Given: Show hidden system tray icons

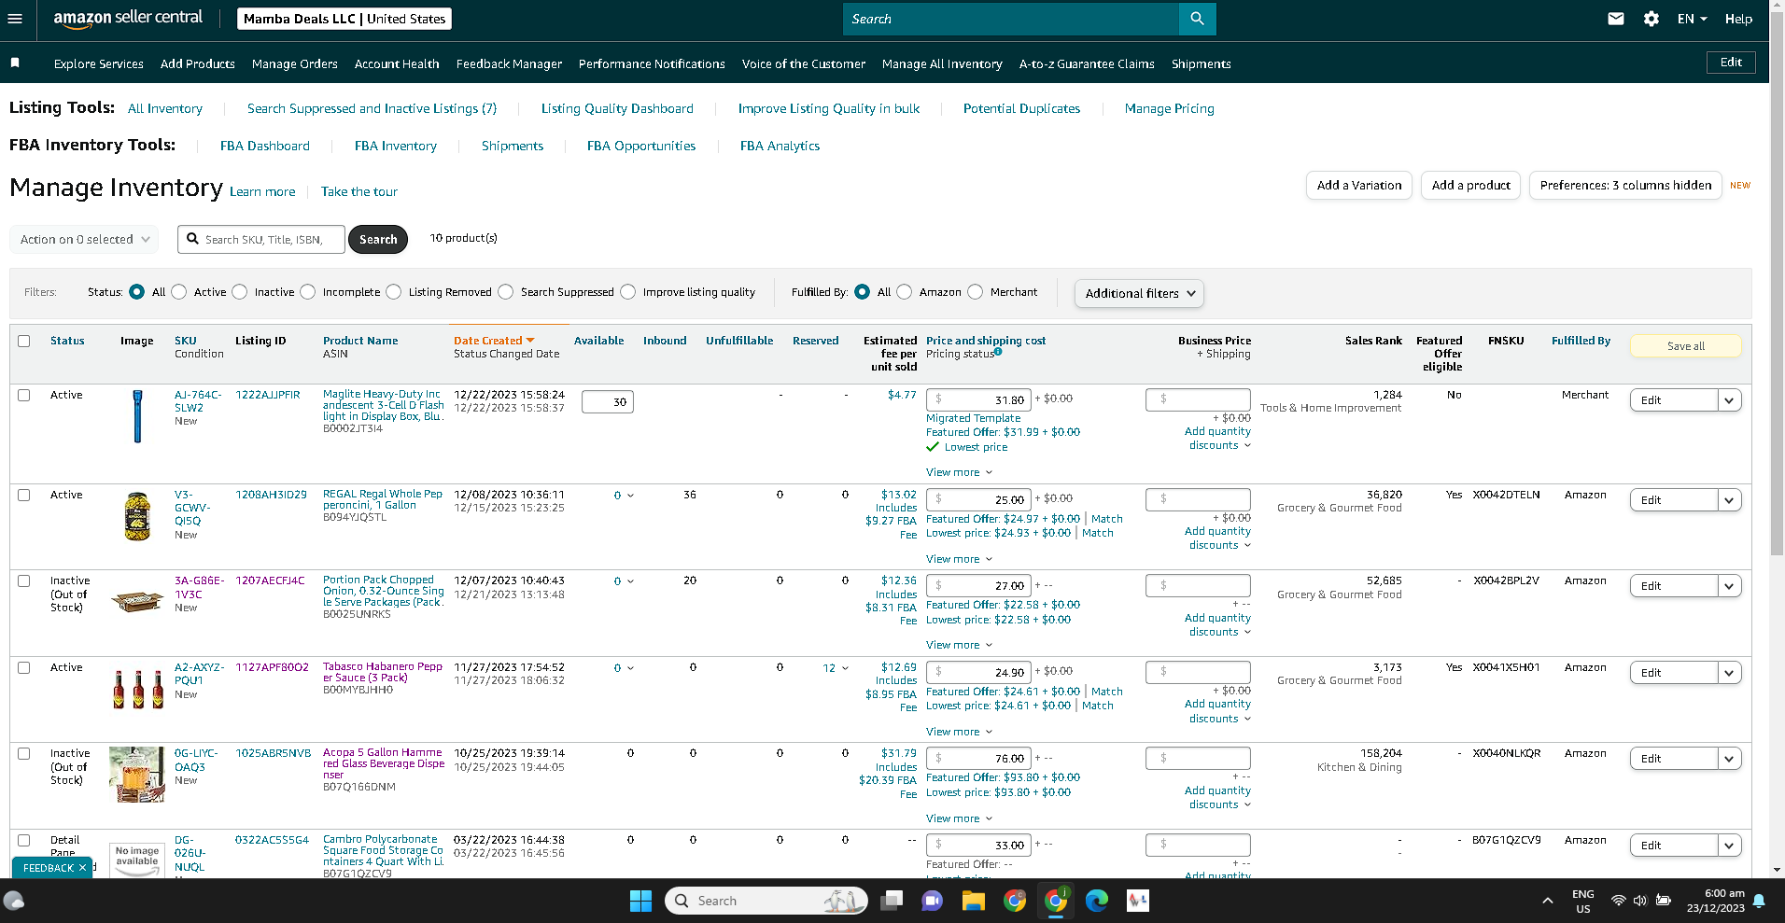Looking at the screenshot, I should point(1548,901).
